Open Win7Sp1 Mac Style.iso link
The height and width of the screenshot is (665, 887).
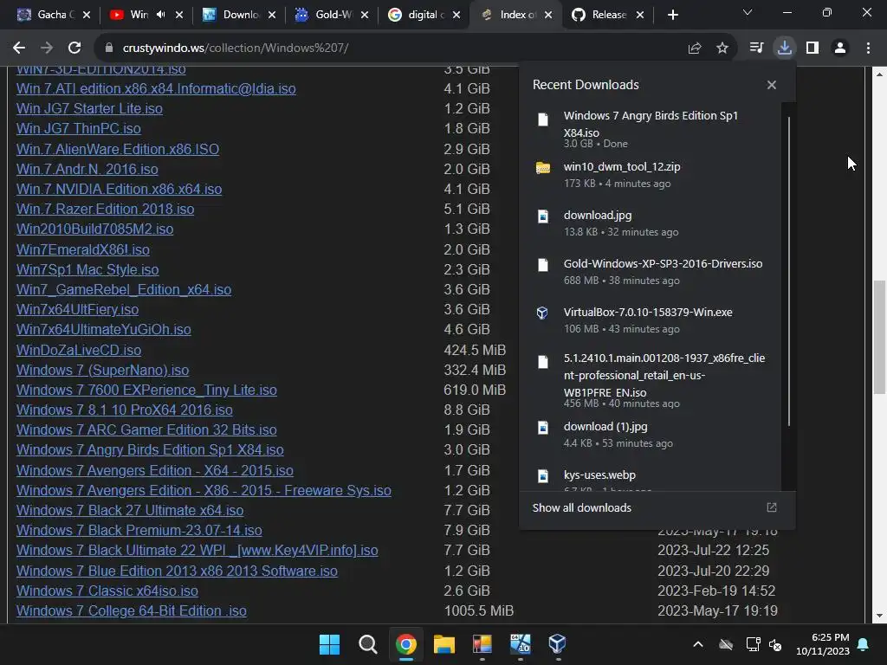[87, 270]
